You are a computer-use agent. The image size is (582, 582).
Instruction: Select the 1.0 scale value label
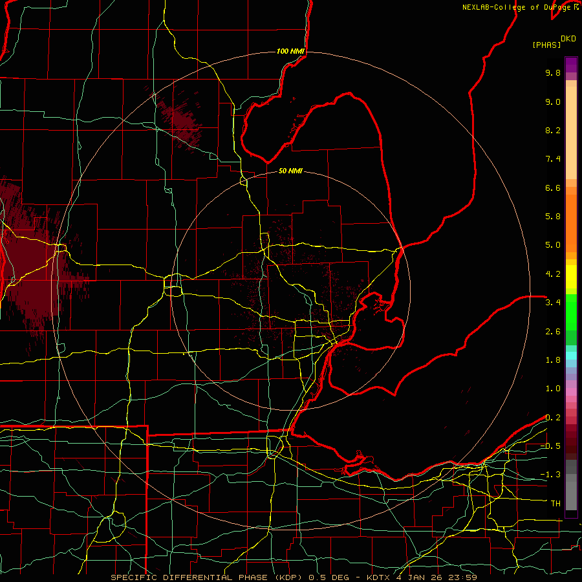pyautogui.click(x=553, y=389)
